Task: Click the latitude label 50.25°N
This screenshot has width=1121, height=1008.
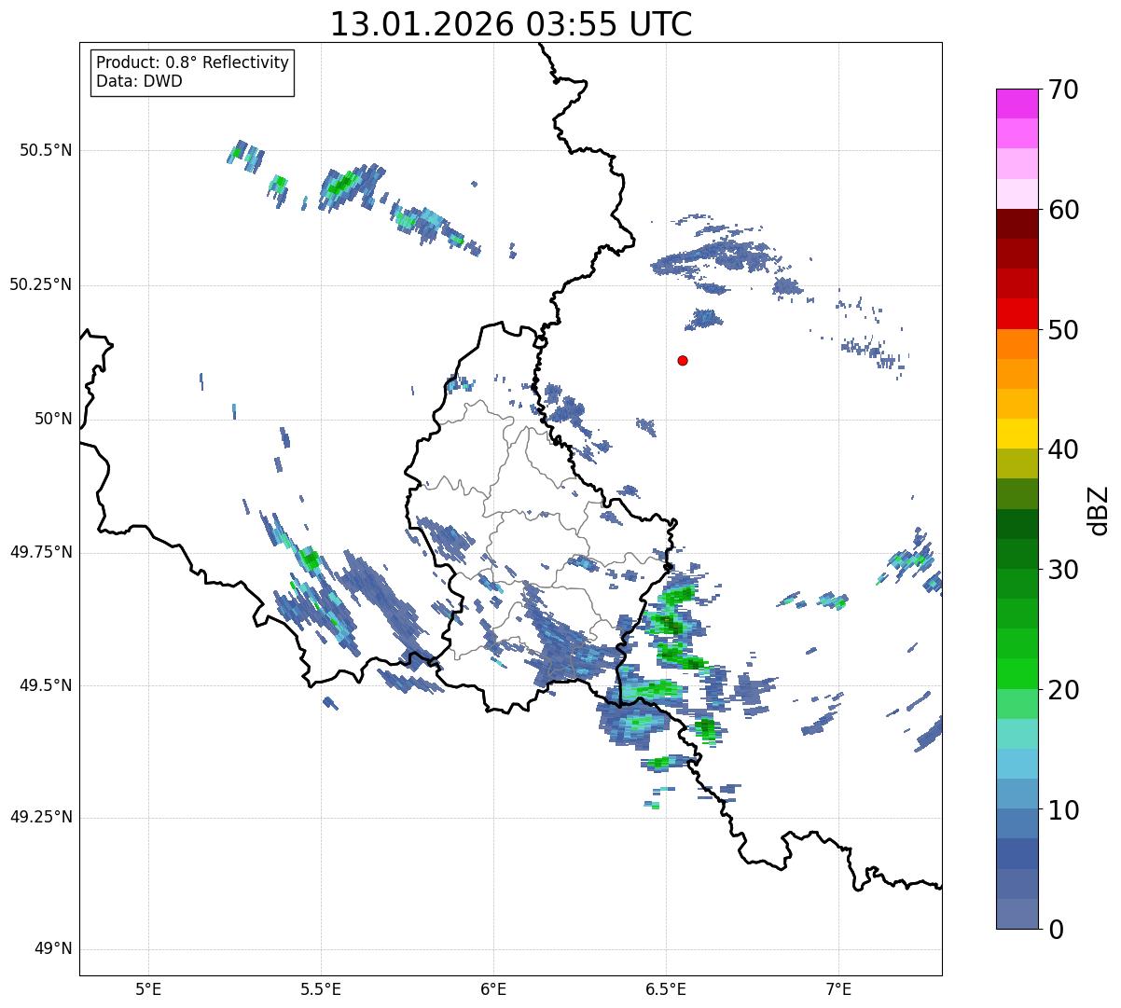Action: (40, 284)
